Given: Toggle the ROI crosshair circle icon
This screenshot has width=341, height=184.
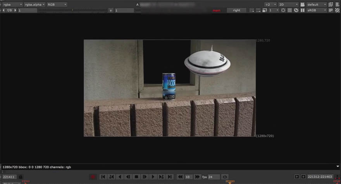Looking at the screenshot, I should (283, 10).
